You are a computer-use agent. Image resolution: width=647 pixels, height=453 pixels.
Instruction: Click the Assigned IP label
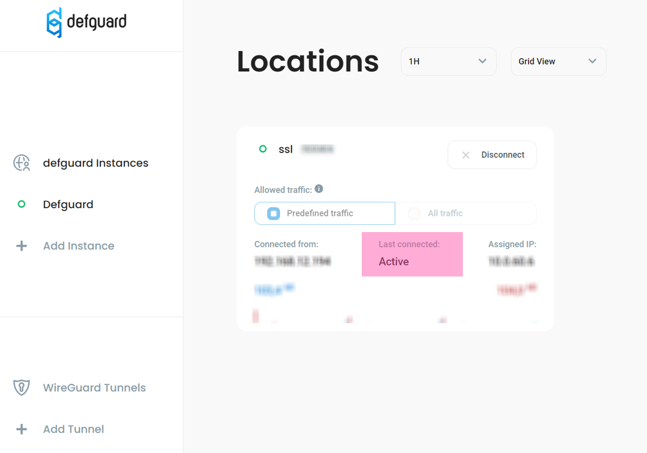512,244
